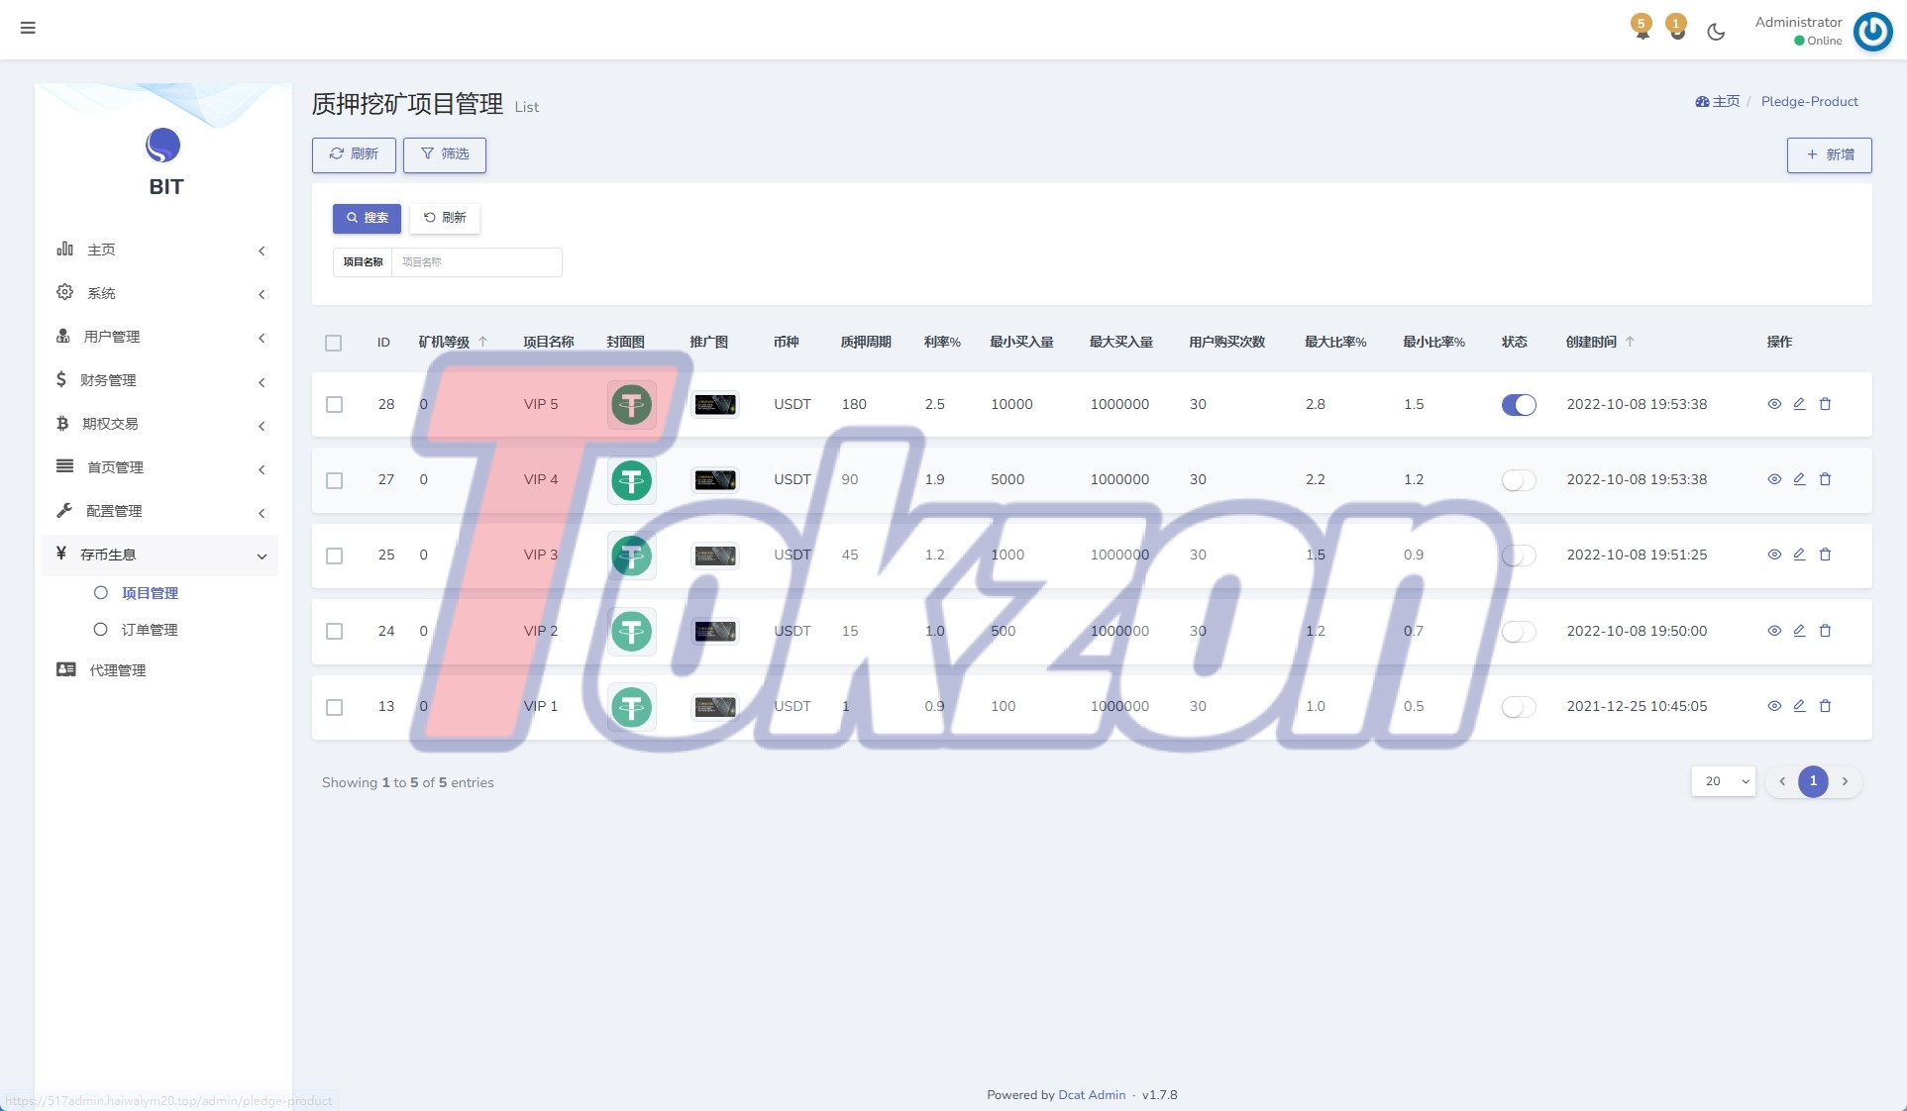1907x1111 pixels.
Task: Open the VIP 5 cover image thumbnail
Action: (x=631, y=404)
